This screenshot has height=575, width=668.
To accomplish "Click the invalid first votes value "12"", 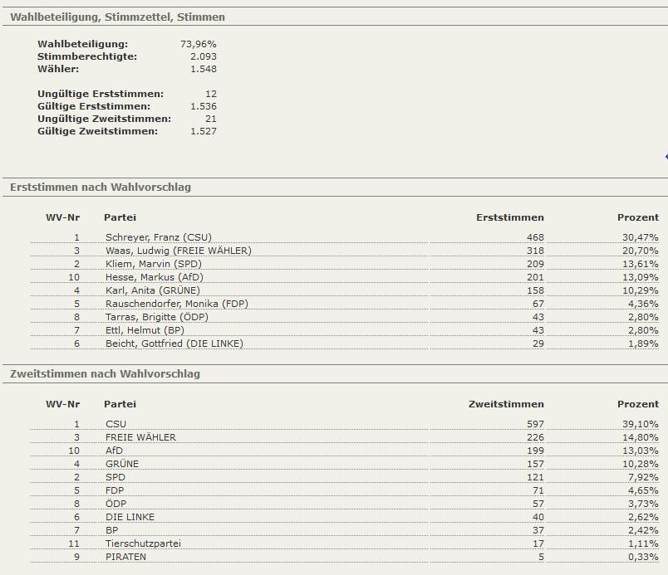I will (x=211, y=94).
